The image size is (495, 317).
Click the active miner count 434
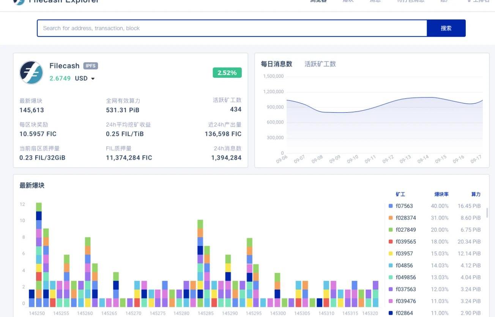[x=236, y=109]
